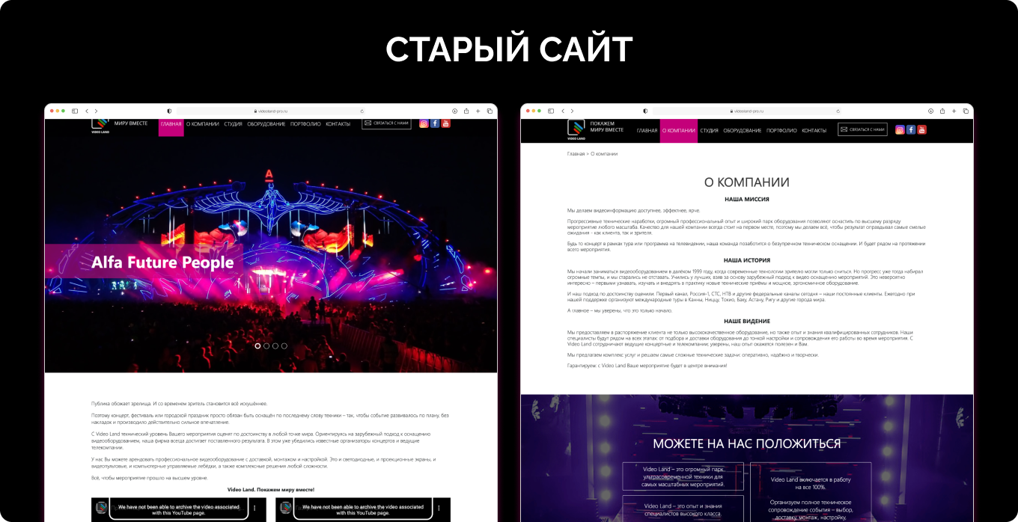The width and height of the screenshot is (1018, 522).
Task: Click О КОМПАНИИ page heading
Action: (746, 182)
